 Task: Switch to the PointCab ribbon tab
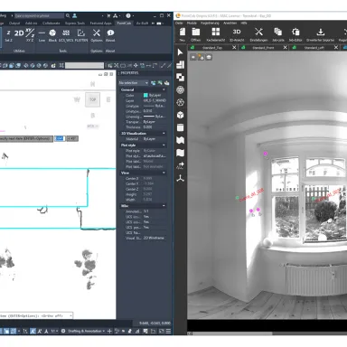coord(124,23)
